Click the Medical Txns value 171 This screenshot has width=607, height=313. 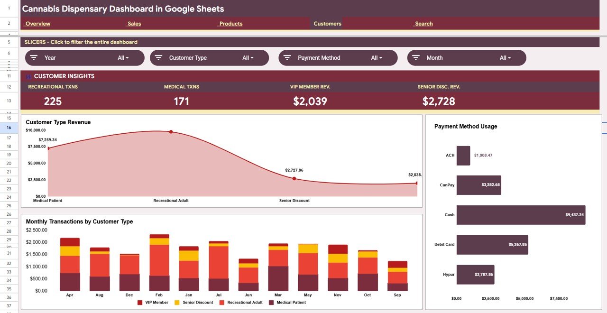(181, 101)
